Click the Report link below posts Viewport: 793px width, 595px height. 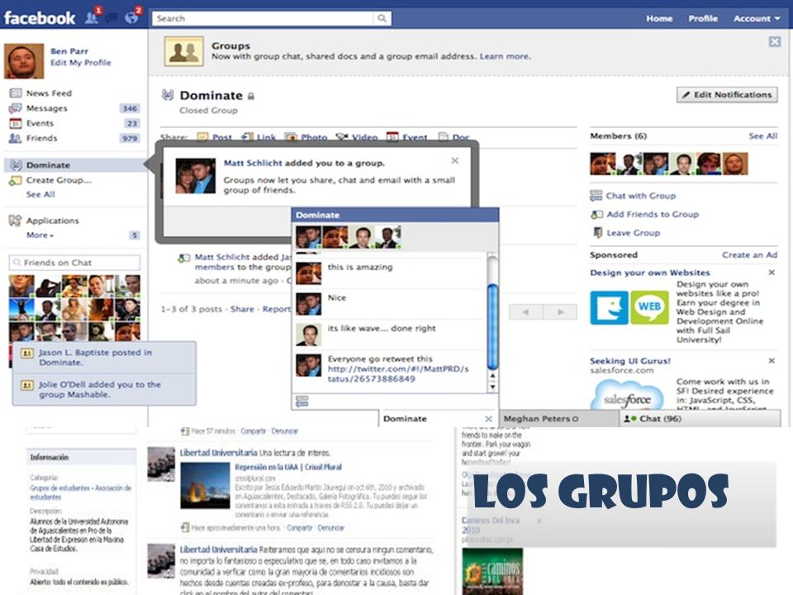(276, 308)
